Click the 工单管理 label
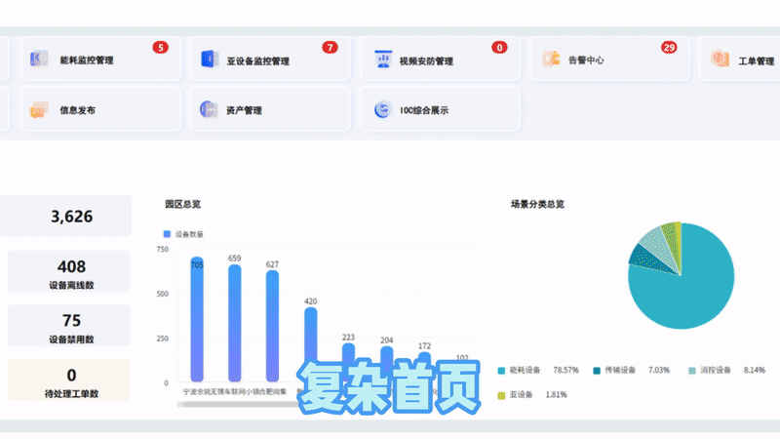The image size is (780, 439). coord(757,61)
